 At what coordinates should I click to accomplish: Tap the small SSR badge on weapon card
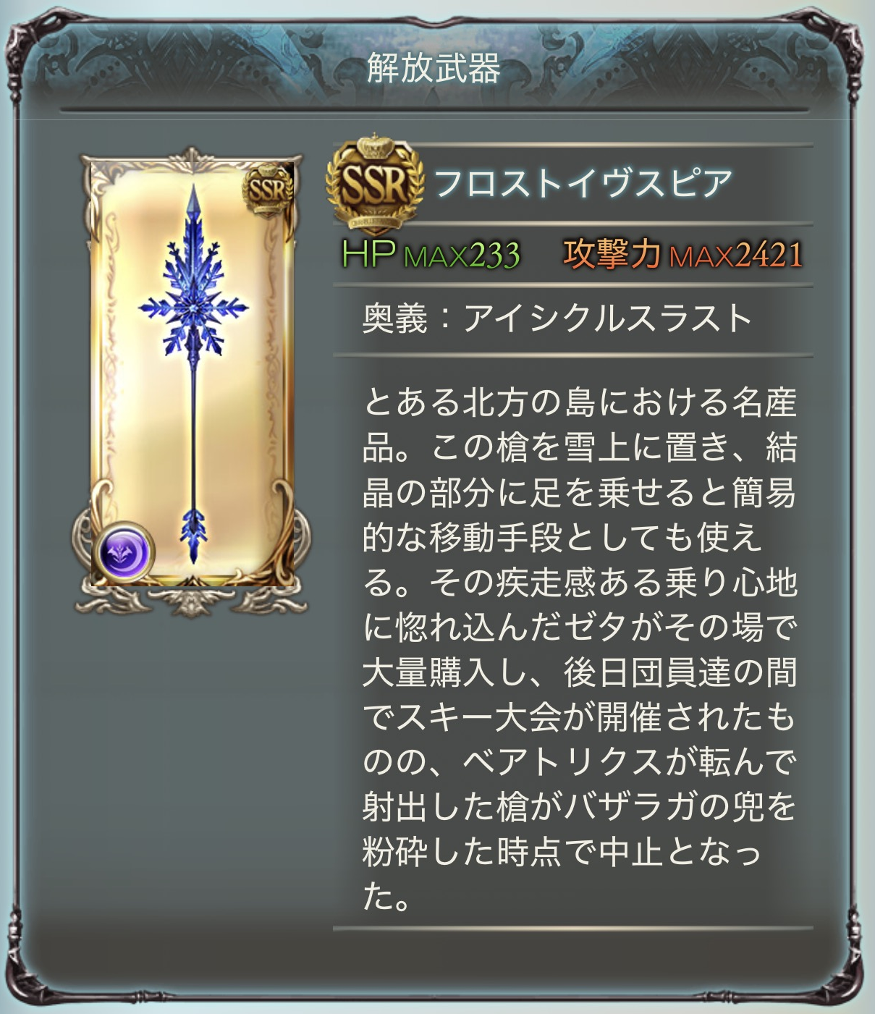(269, 190)
